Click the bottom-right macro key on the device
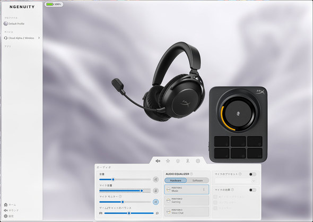313x222 pixels. tap(255, 153)
